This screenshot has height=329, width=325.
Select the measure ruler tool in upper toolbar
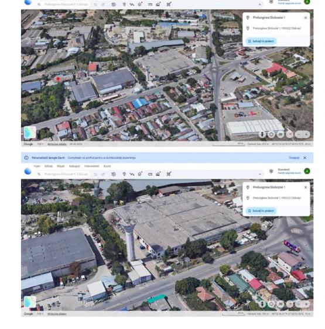coord(150,4)
